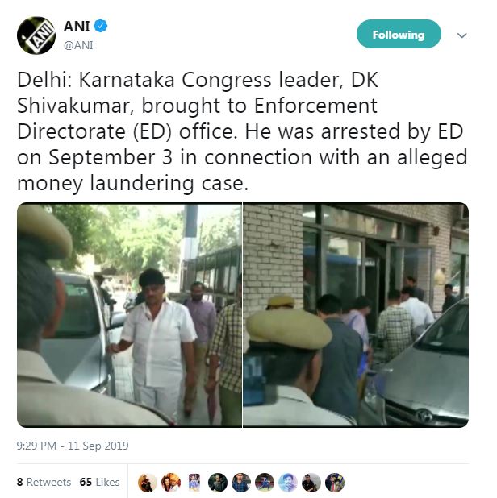
Task: Open fifth liker avatar in the row
Action: click(x=241, y=483)
